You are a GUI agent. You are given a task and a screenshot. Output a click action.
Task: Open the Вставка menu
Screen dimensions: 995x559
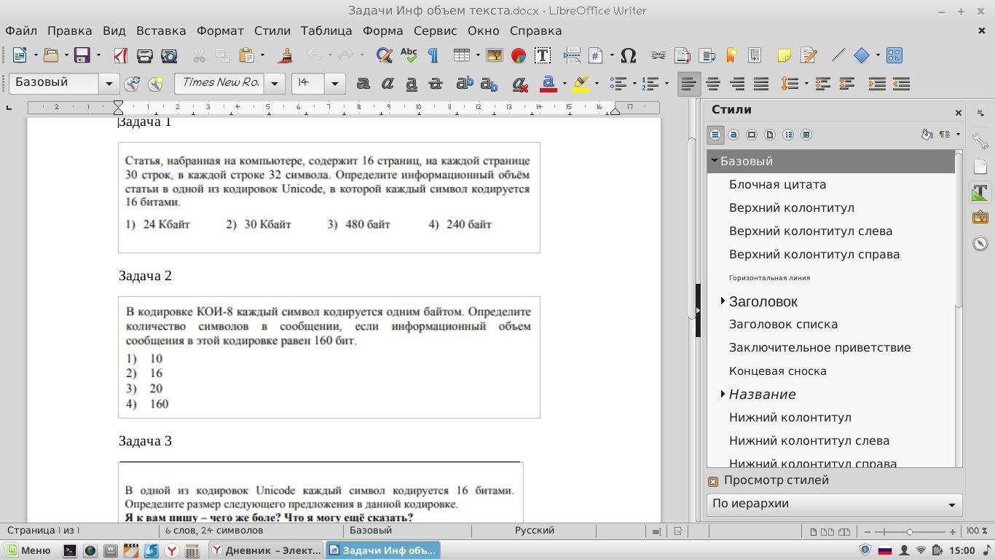tap(160, 31)
